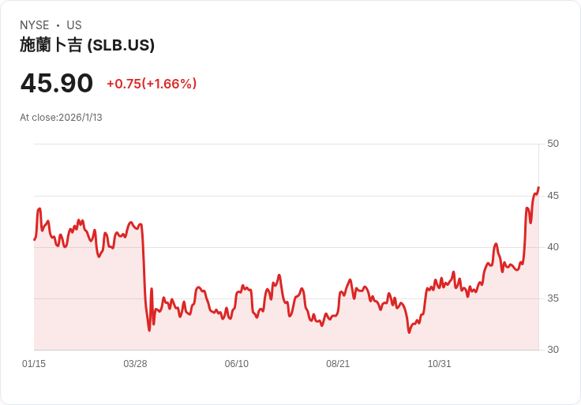This screenshot has height=405, width=581.
Task: Click the 01/15 date axis label
Action: click(34, 364)
